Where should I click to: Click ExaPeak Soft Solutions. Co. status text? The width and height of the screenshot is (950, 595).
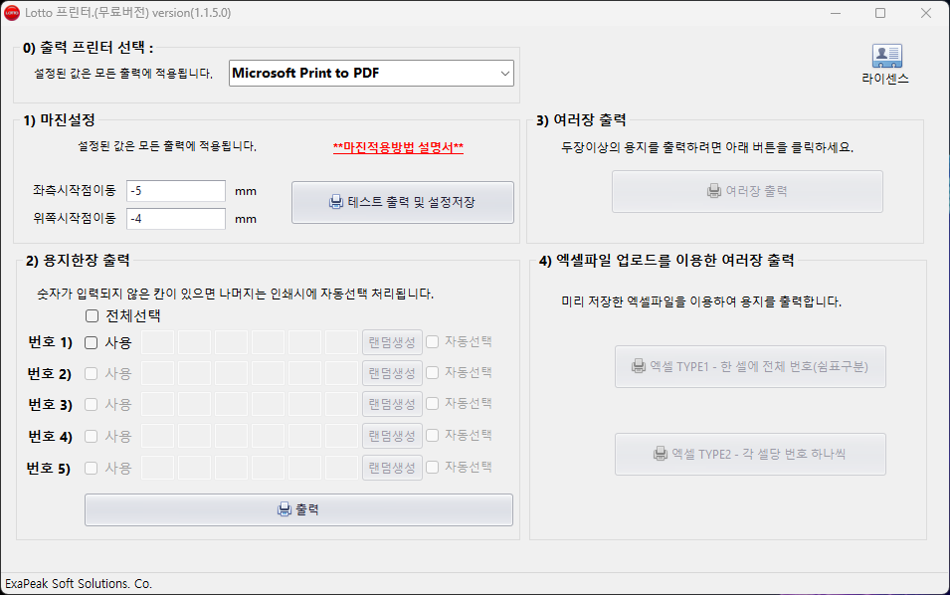coord(79,584)
